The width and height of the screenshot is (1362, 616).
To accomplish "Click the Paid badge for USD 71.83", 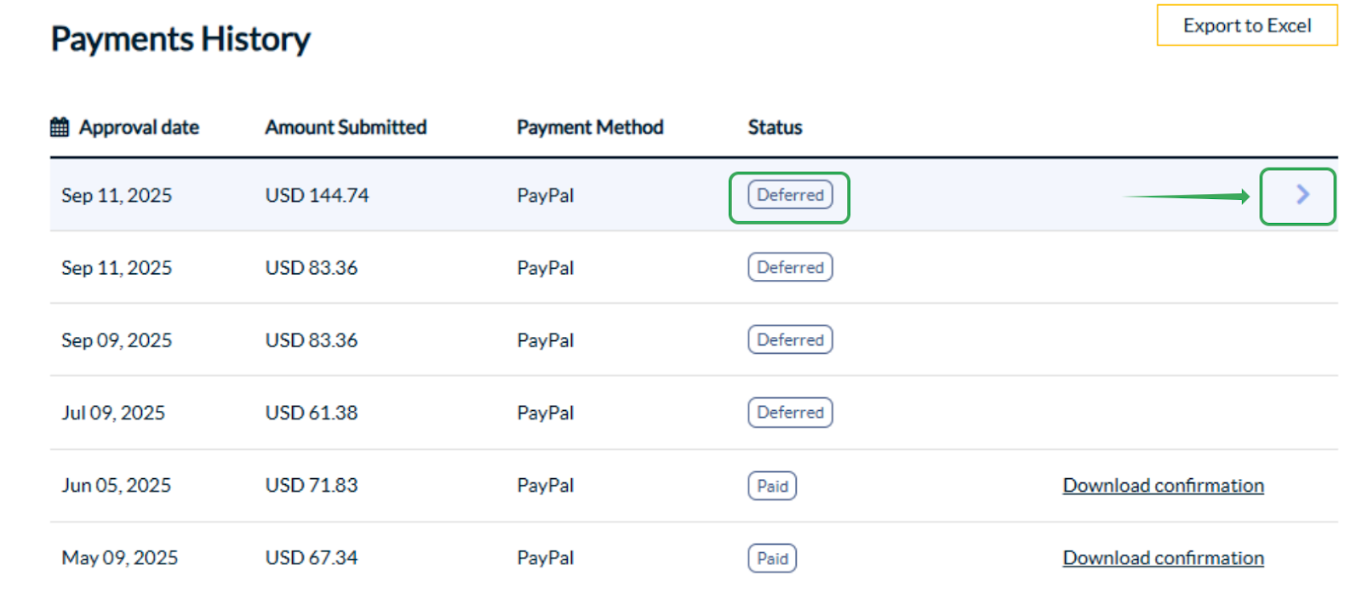I will 772,486.
